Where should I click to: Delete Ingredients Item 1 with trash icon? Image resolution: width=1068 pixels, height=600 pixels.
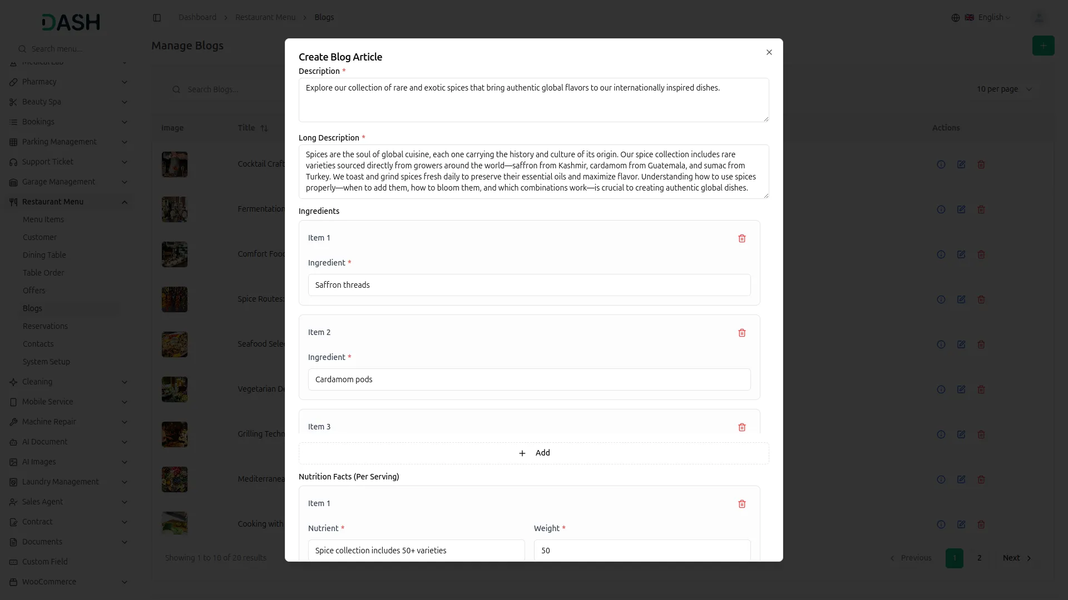click(741, 238)
